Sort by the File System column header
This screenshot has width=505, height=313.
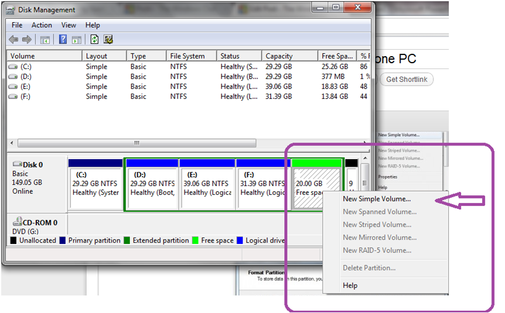(x=192, y=56)
